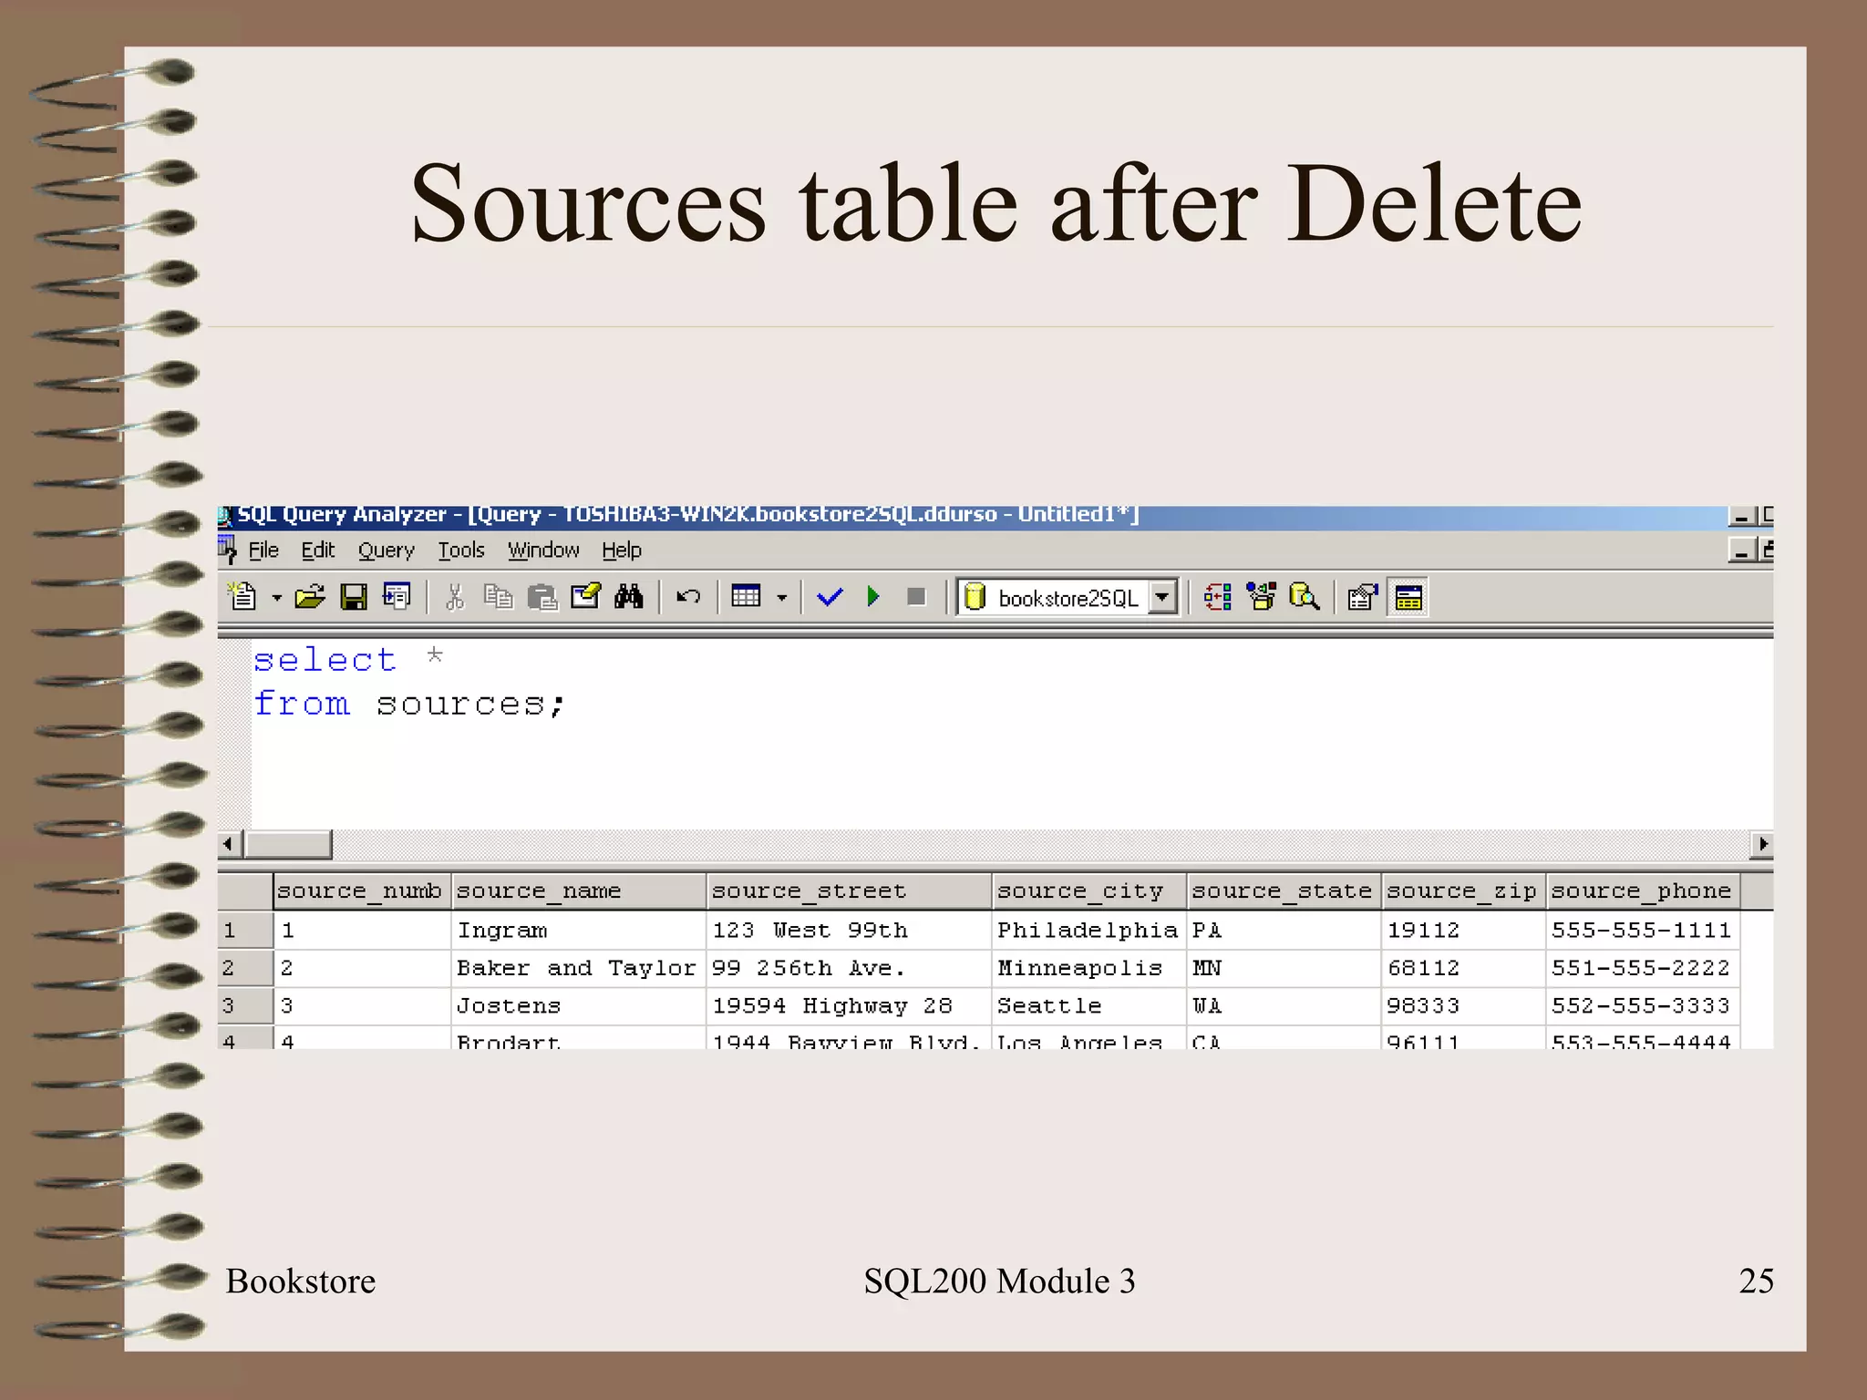Screen dimensions: 1867x1400
Task: Save the query using floppy disk icon
Action: point(353,597)
